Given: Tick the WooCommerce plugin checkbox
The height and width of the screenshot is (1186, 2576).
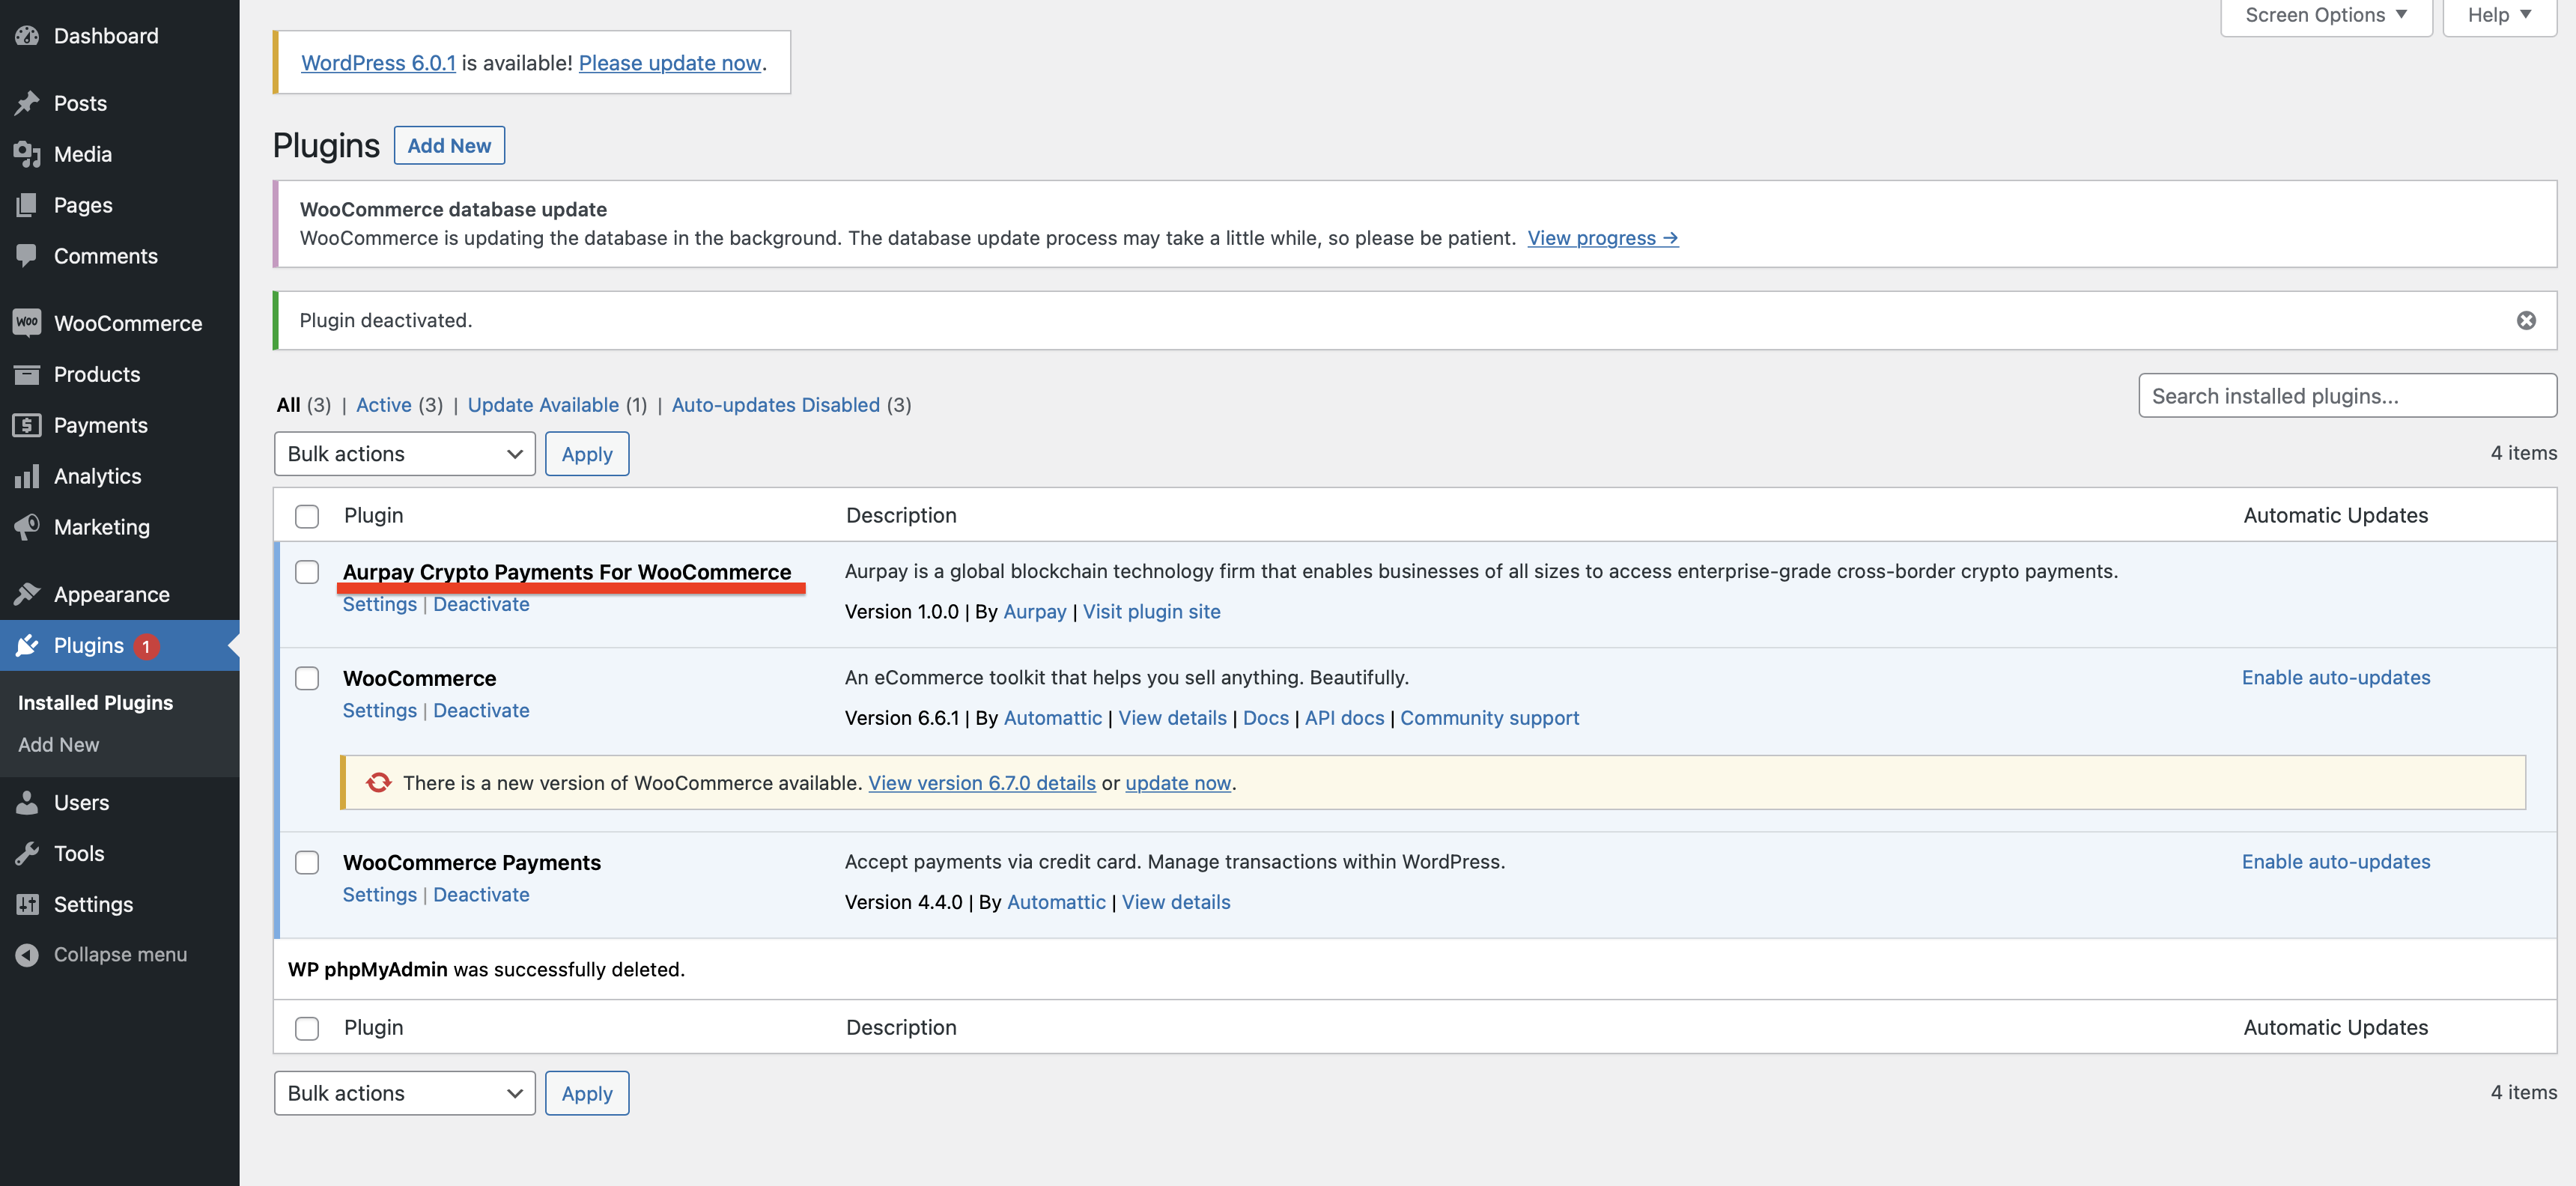Looking at the screenshot, I should (307, 678).
